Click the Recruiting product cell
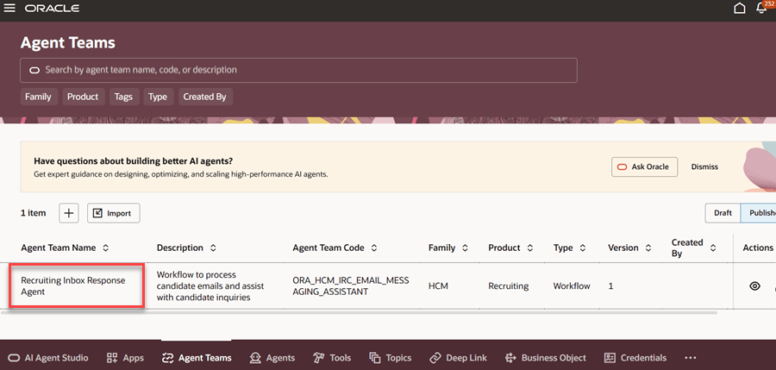 coord(508,285)
